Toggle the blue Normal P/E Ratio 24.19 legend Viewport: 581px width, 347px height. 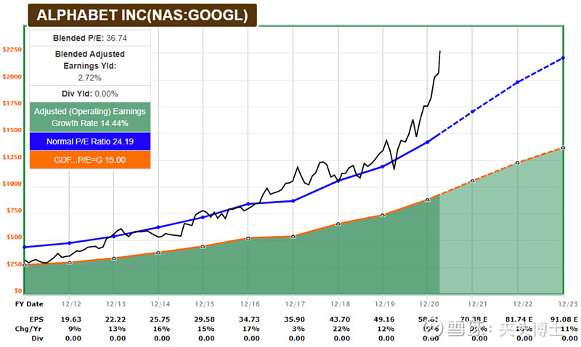[x=89, y=142]
